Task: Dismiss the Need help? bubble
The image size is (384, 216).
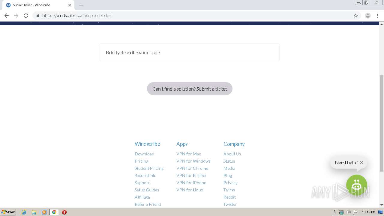Action: tap(361, 162)
